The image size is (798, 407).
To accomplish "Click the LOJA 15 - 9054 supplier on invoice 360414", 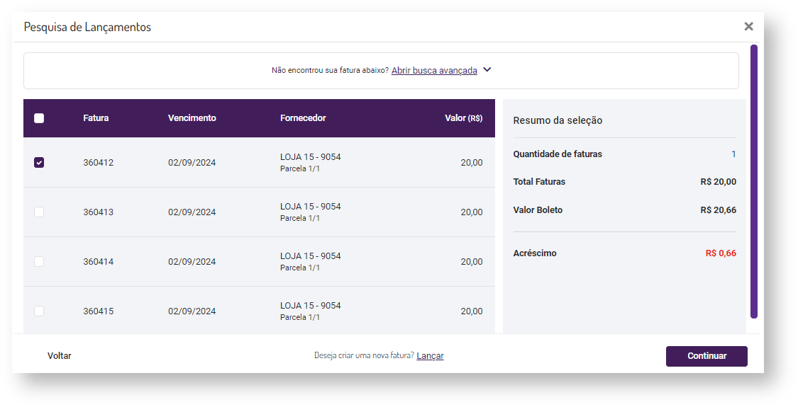I will [x=310, y=256].
